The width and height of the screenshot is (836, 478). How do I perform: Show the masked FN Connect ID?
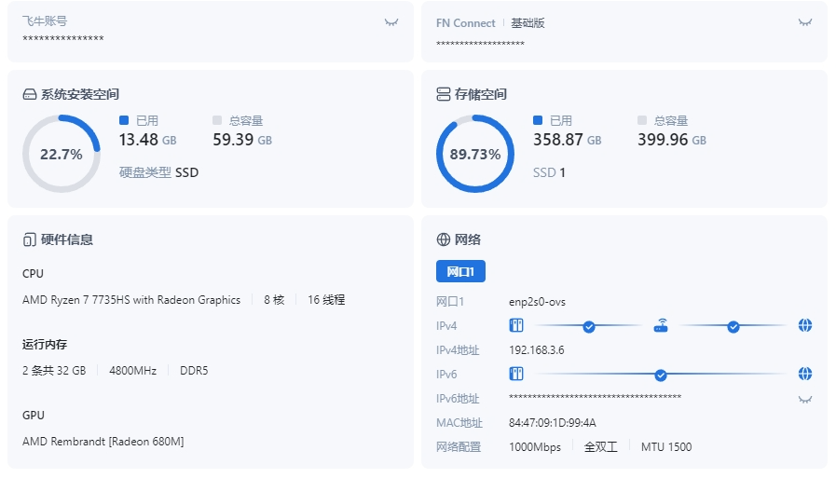805,21
